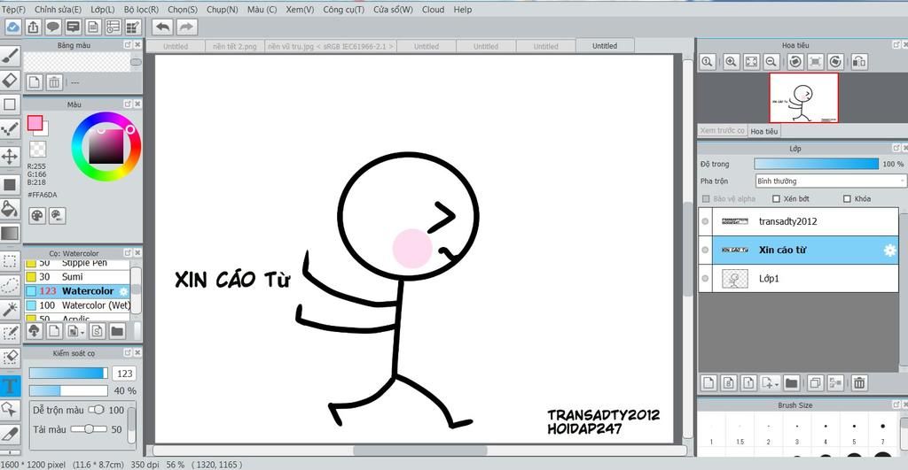This screenshot has width=908, height=470.
Task: Click the Undo arrow
Action: coord(163,27)
